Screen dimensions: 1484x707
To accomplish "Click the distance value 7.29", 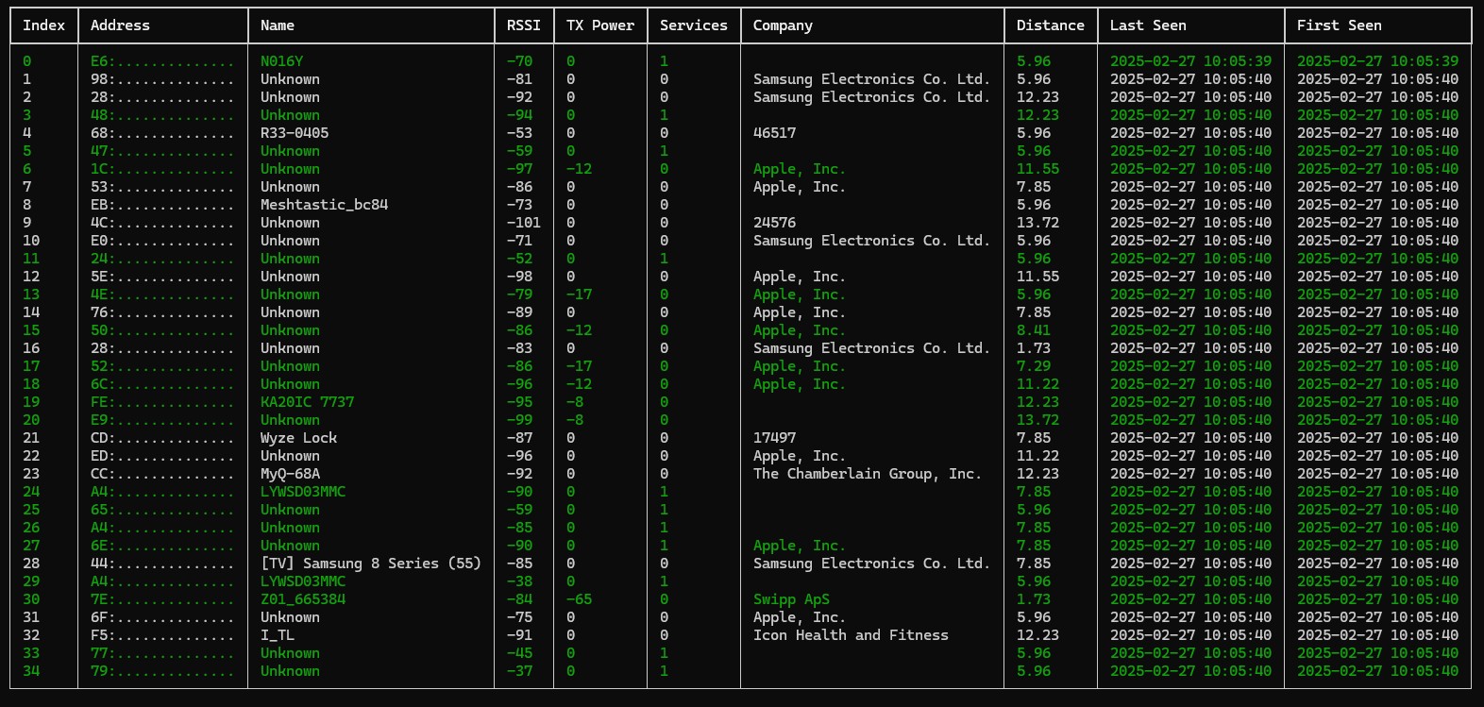I will (x=1034, y=366).
